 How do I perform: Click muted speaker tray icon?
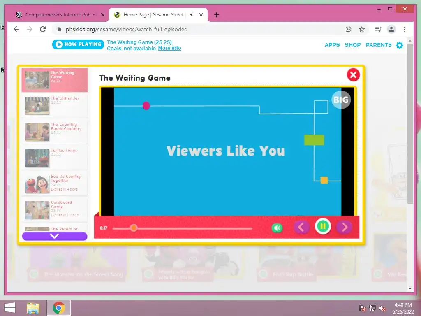pos(382,308)
